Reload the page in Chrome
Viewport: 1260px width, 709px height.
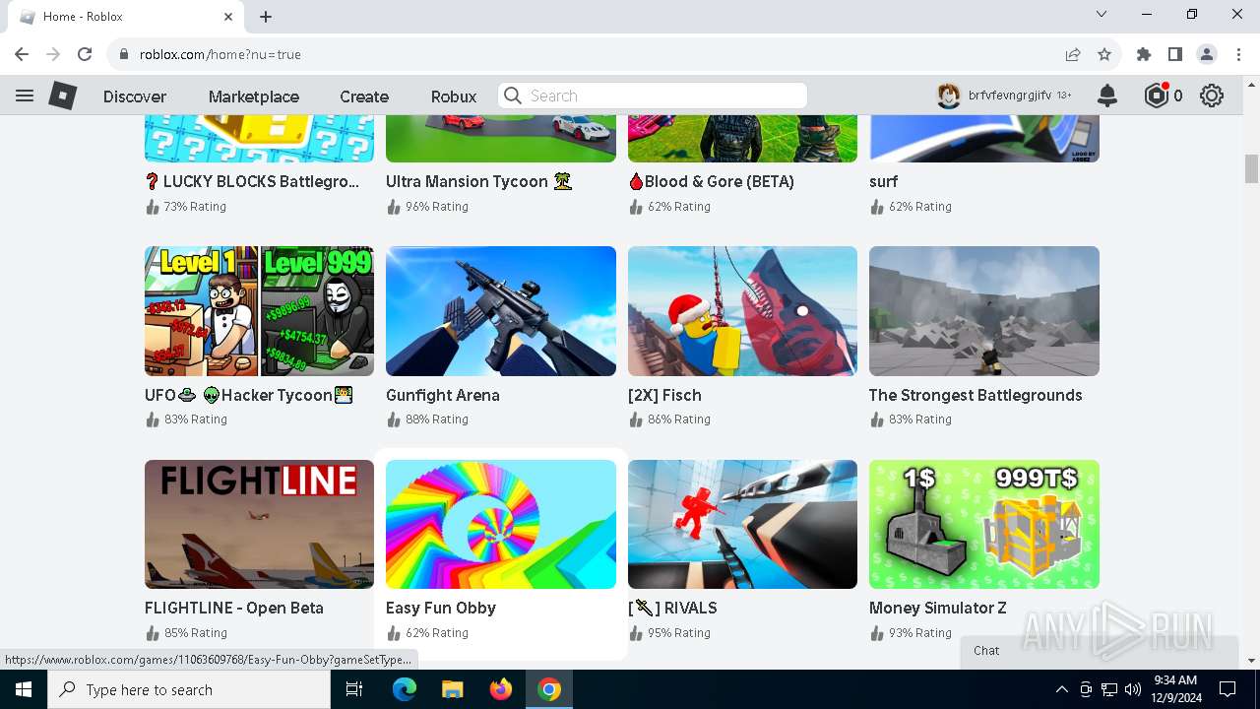(x=85, y=54)
